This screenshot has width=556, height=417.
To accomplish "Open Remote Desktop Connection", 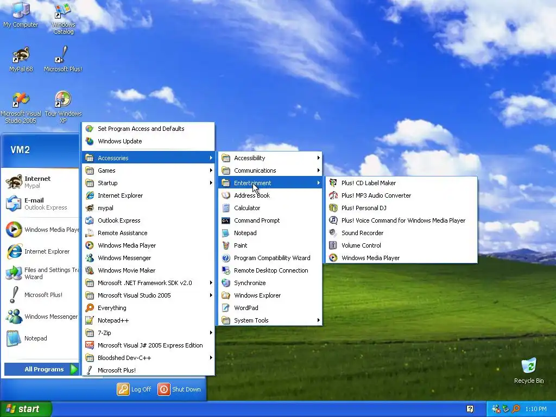I will 270,270.
